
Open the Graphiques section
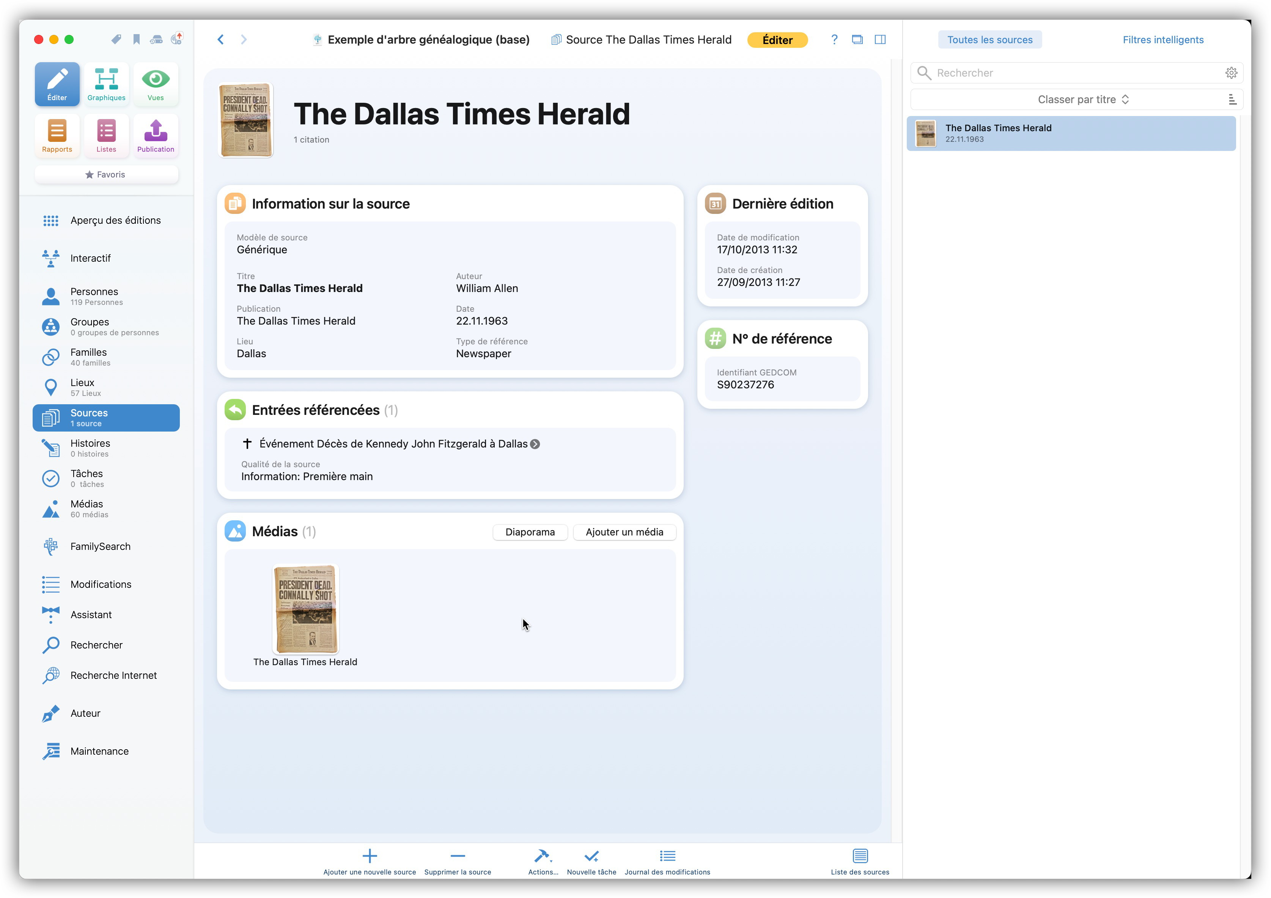point(106,84)
